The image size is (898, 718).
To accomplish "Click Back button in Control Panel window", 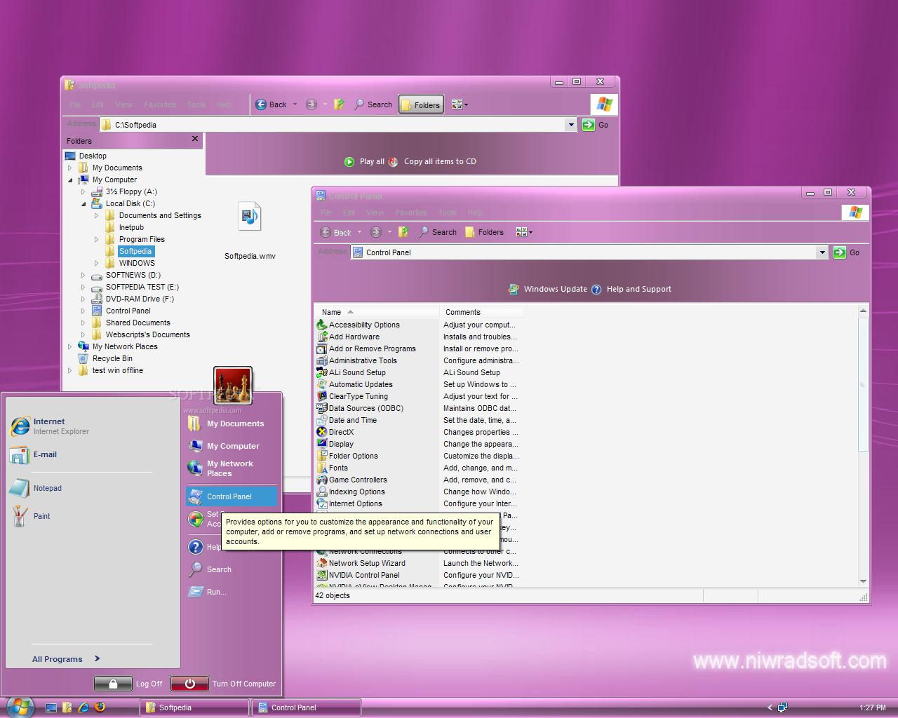I will [x=336, y=232].
